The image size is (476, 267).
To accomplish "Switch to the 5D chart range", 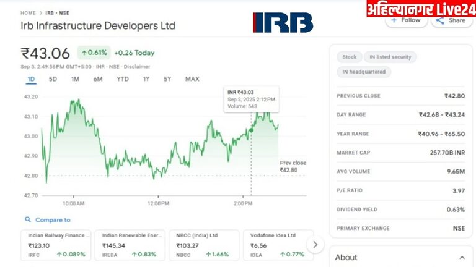I will coord(53,79).
